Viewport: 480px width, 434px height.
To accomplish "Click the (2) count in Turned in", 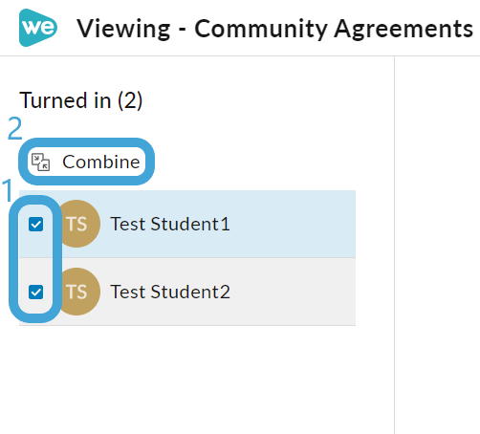I will (130, 100).
